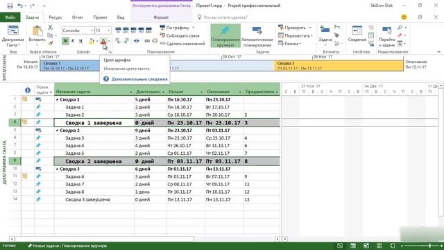
Task: Click the 'Сводка 3' yellow bar on timeline
Action: coord(339,66)
